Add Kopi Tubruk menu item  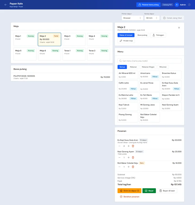coord(128,107)
